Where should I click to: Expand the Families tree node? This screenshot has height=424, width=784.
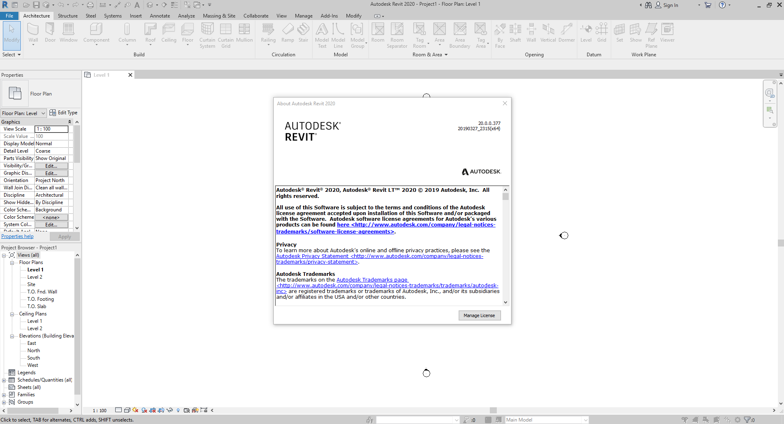pos(4,395)
